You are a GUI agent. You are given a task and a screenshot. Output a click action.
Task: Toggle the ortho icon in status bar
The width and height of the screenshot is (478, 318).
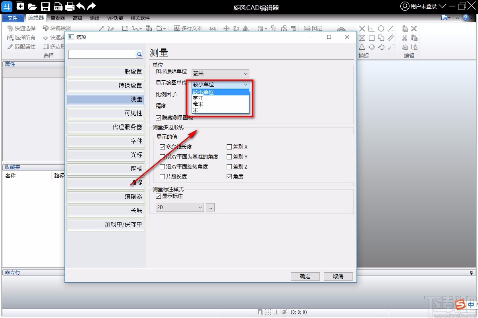point(276,312)
